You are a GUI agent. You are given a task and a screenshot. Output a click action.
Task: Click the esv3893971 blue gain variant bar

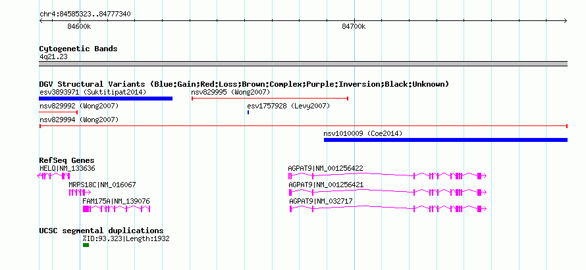(x=106, y=99)
